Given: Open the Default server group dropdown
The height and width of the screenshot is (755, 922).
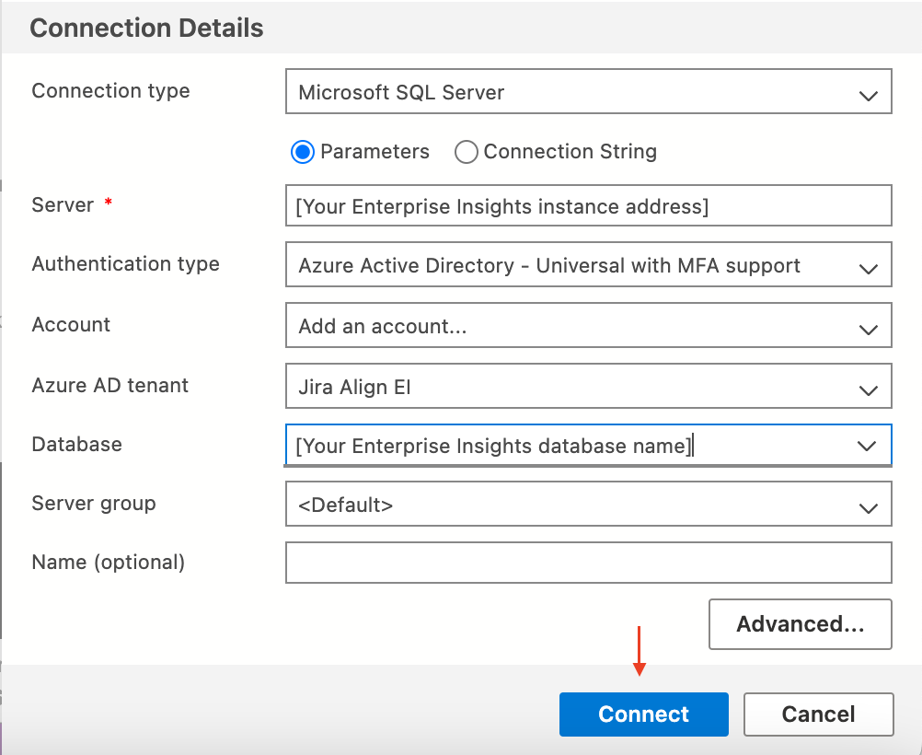Looking at the screenshot, I should 589,504.
